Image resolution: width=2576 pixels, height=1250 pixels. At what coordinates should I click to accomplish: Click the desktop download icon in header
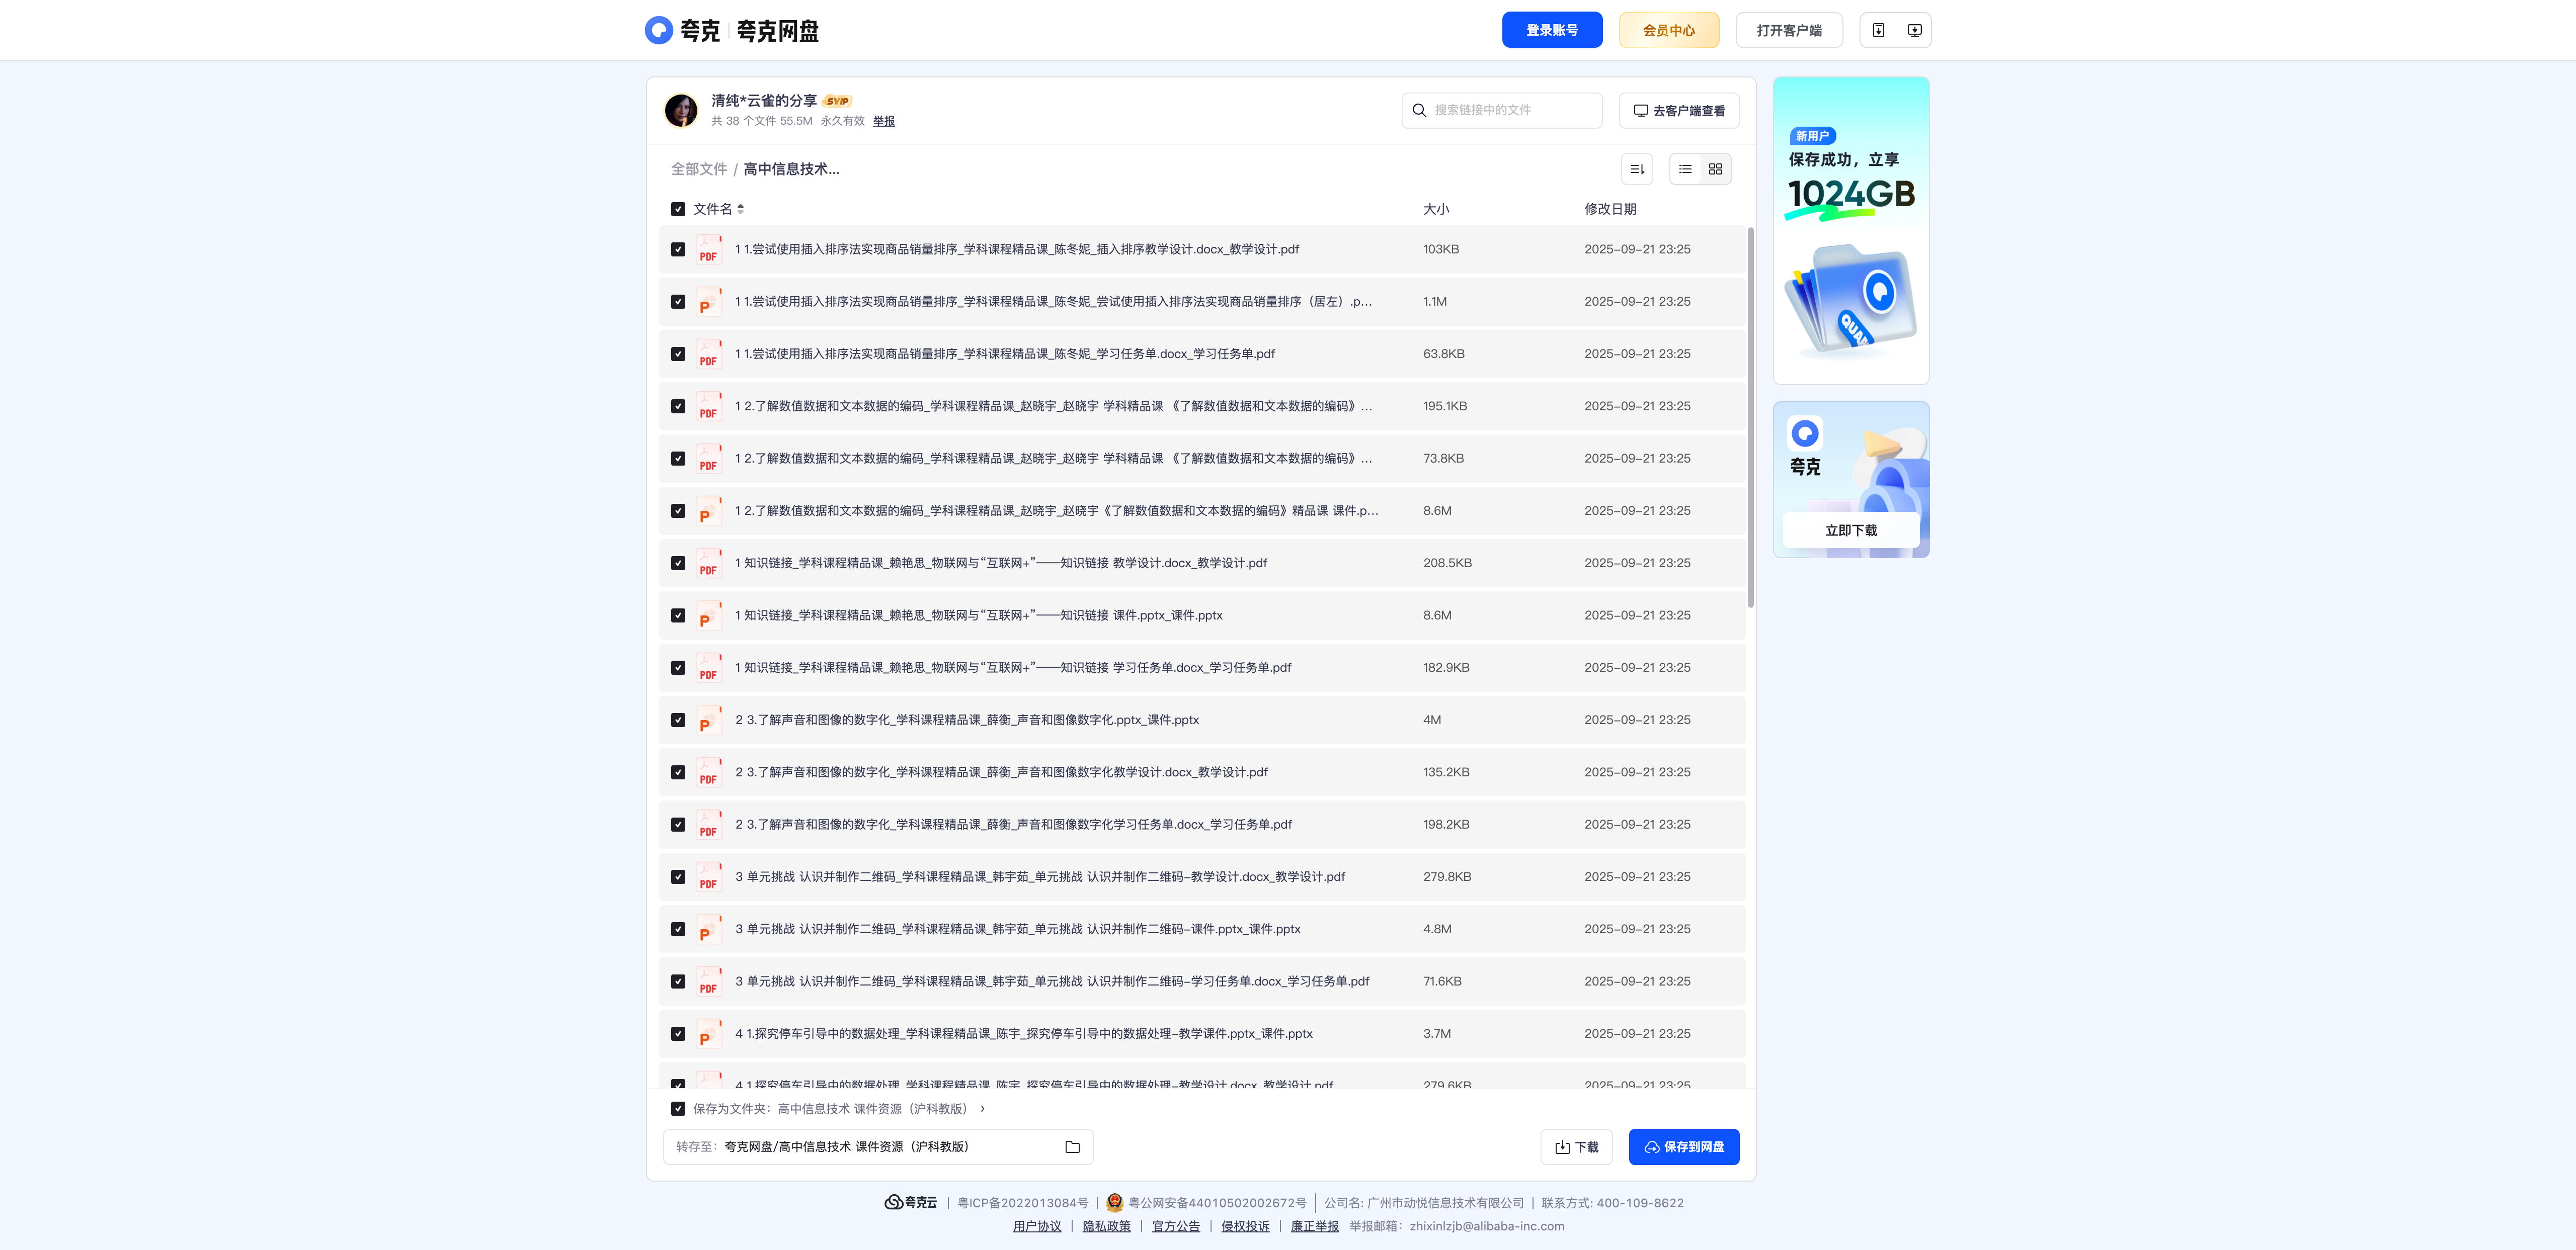1914,30
